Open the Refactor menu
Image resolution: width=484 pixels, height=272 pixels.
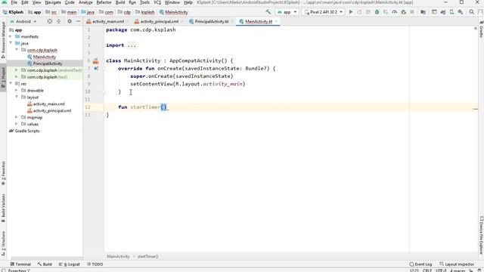[104, 2]
